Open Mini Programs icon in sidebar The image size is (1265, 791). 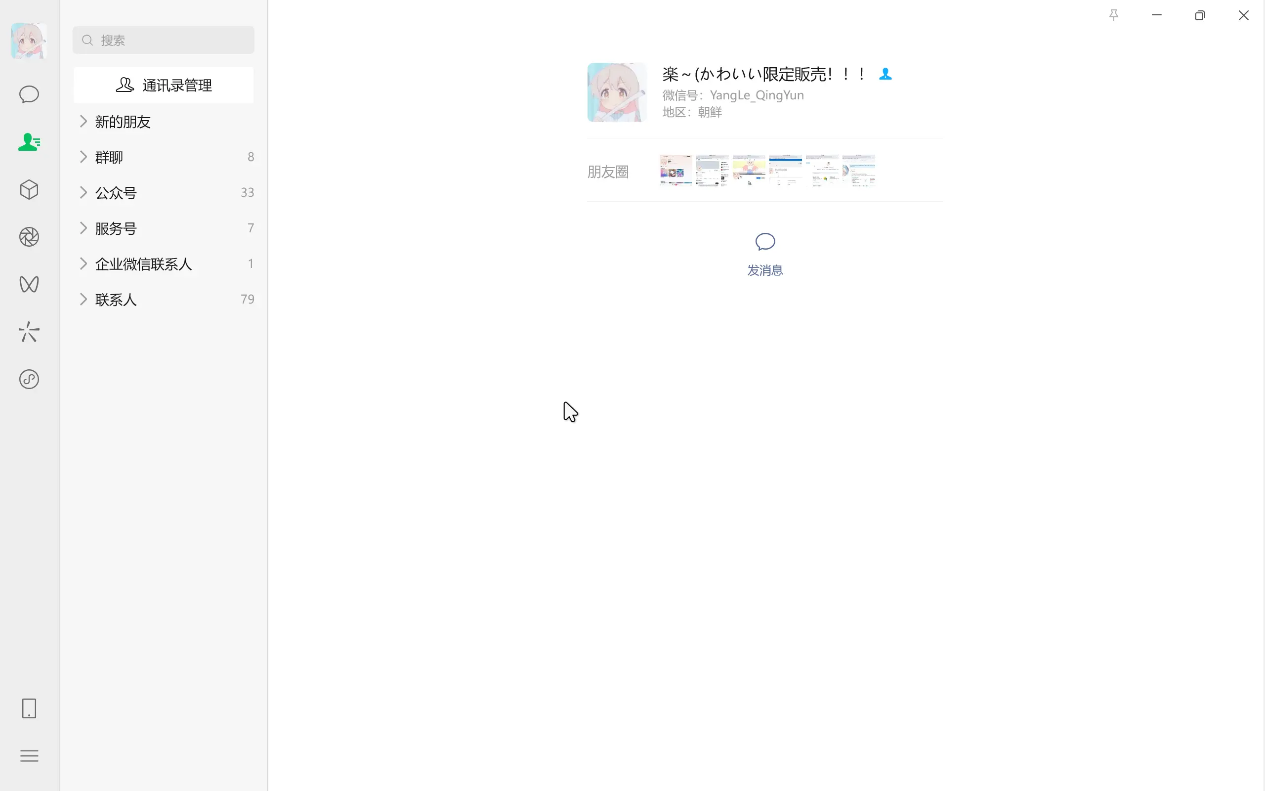tap(29, 379)
